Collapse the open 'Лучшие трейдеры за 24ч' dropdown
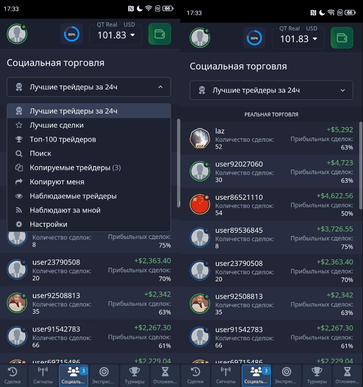Viewport: 363px width, 387px height. pyautogui.click(x=89, y=87)
